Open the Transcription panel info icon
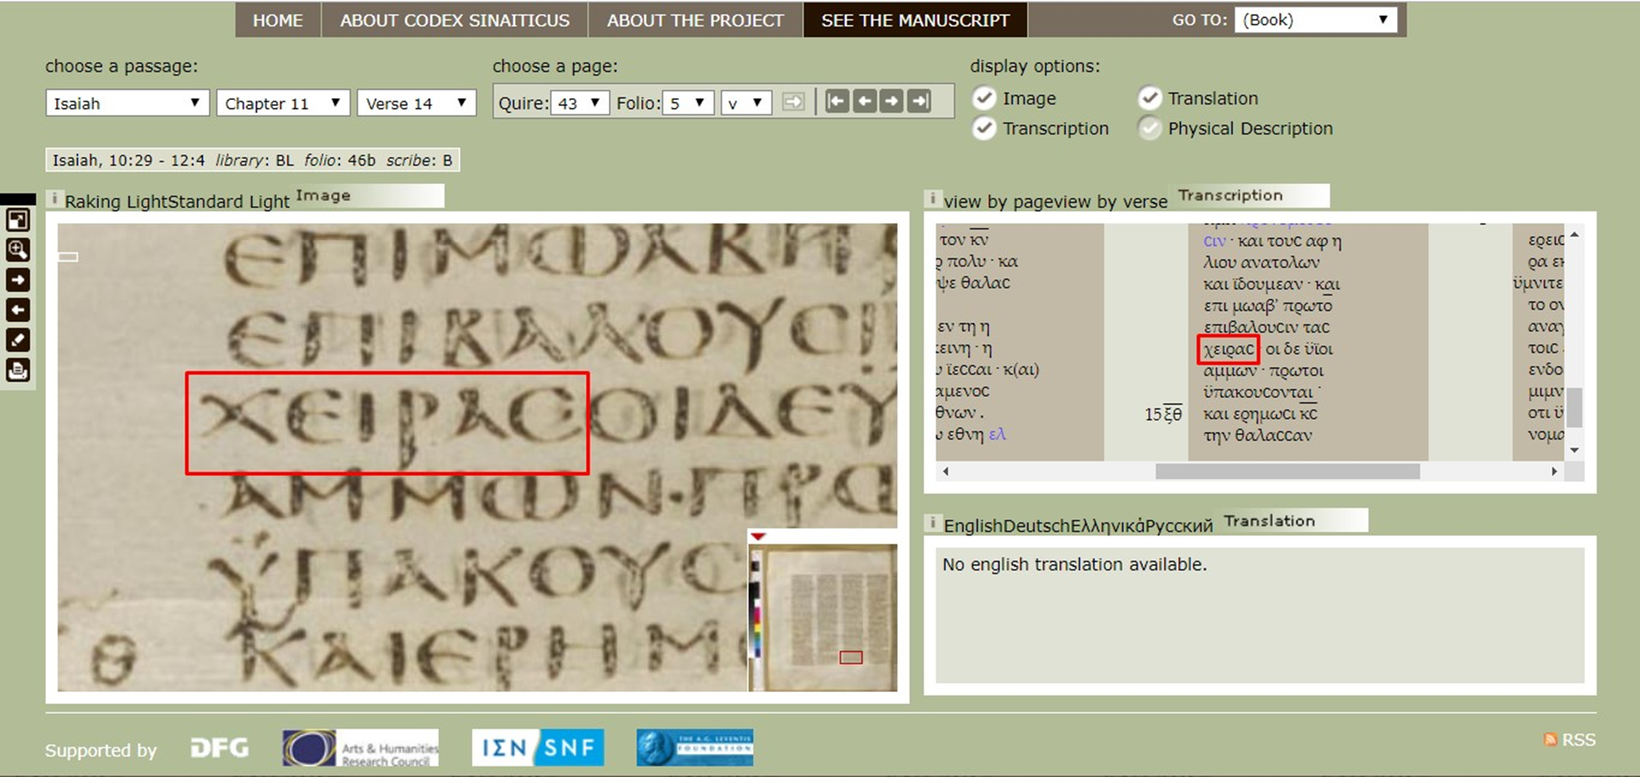Screen dimensions: 1640x777 pos(932,199)
